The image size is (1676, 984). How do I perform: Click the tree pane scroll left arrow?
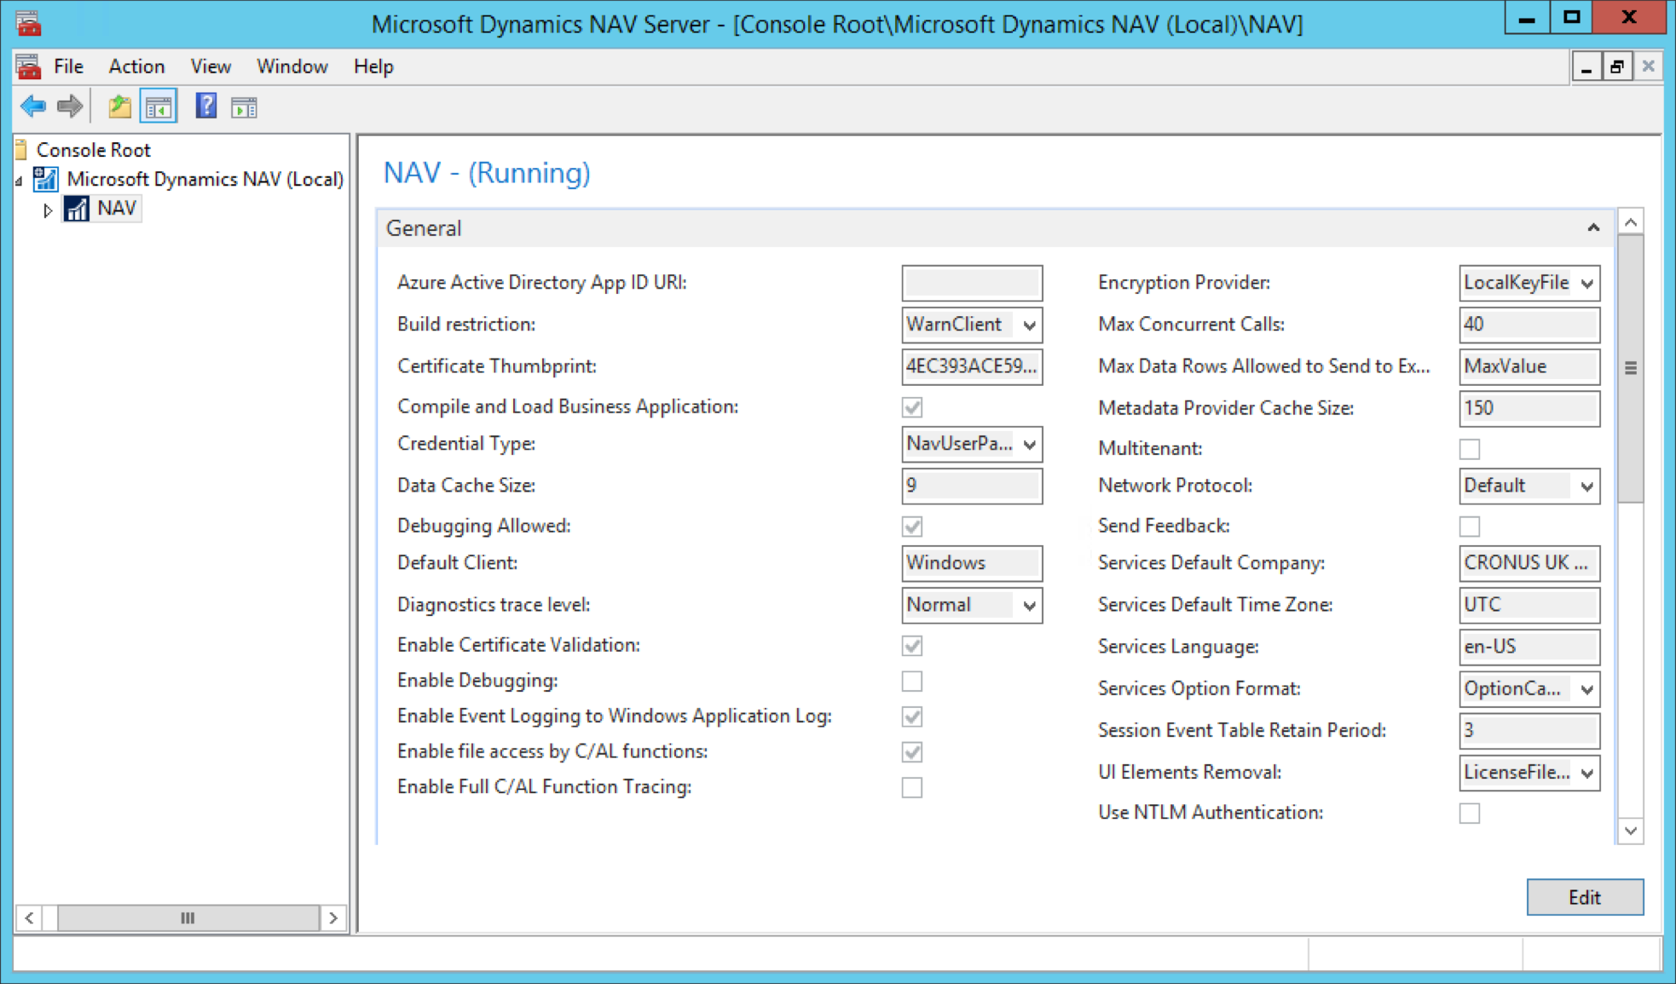(x=29, y=918)
